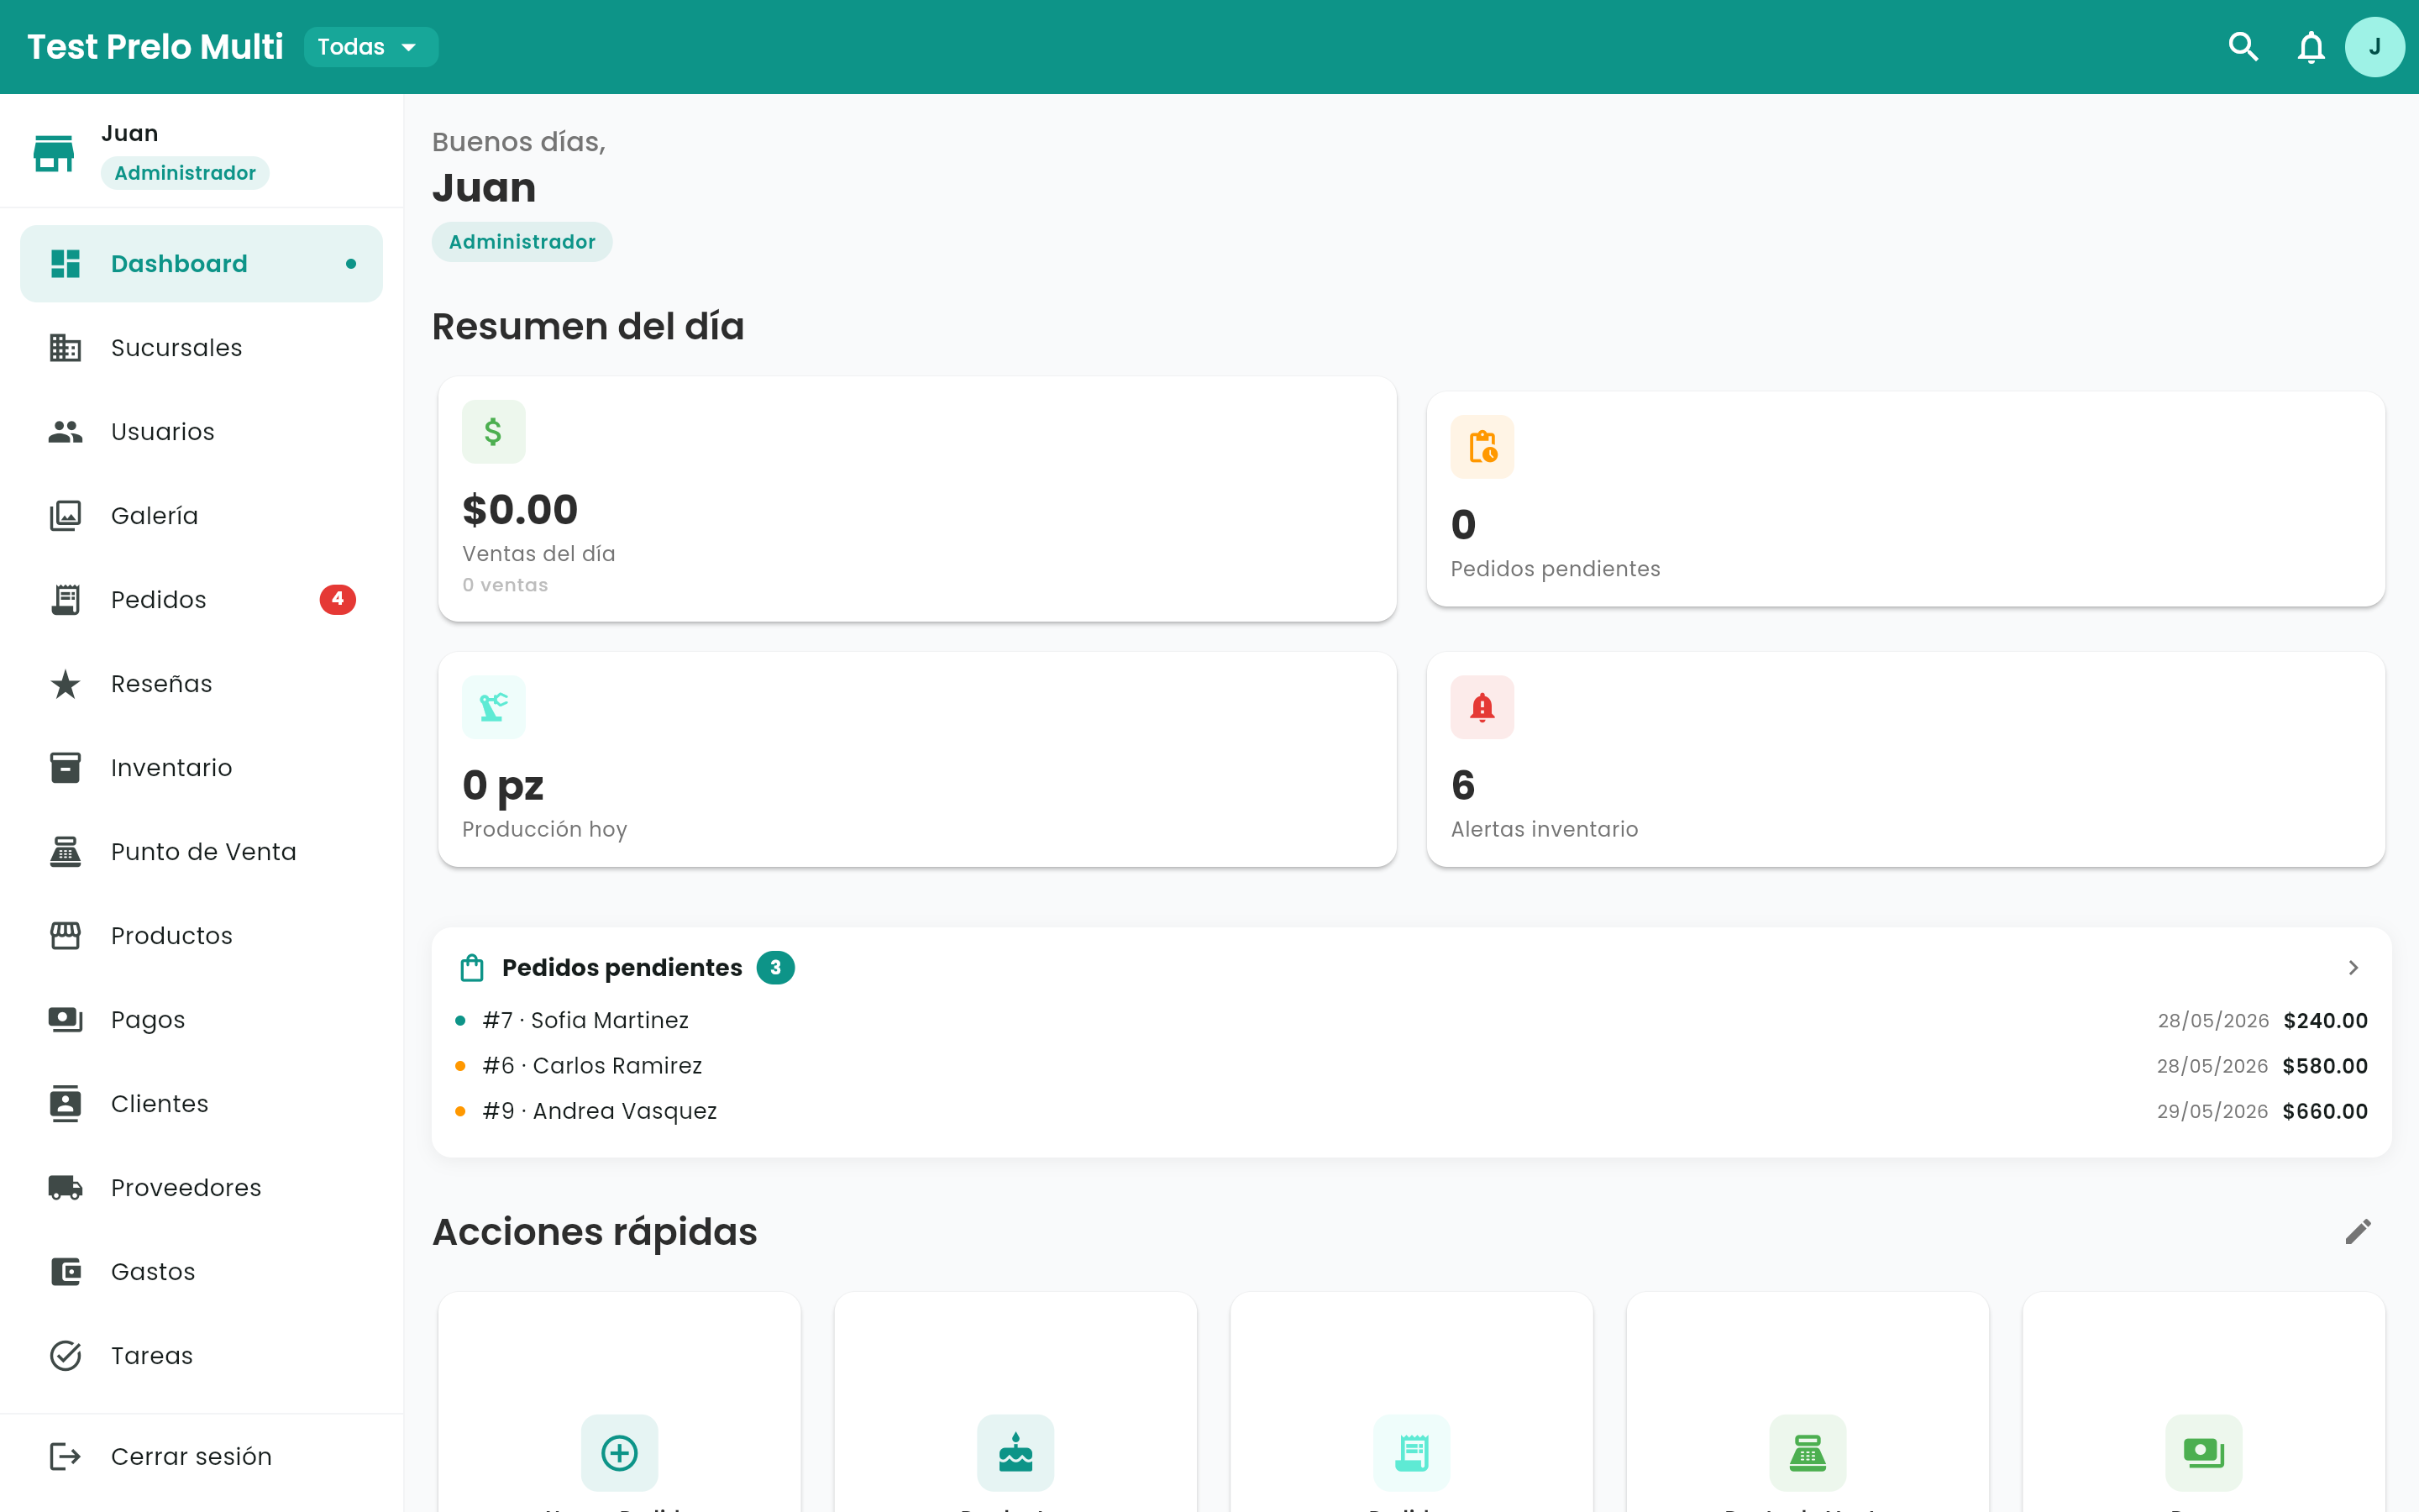2419x1512 pixels.
Task: Edit Acciones rápidas with pencil icon
Action: (x=2358, y=1232)
